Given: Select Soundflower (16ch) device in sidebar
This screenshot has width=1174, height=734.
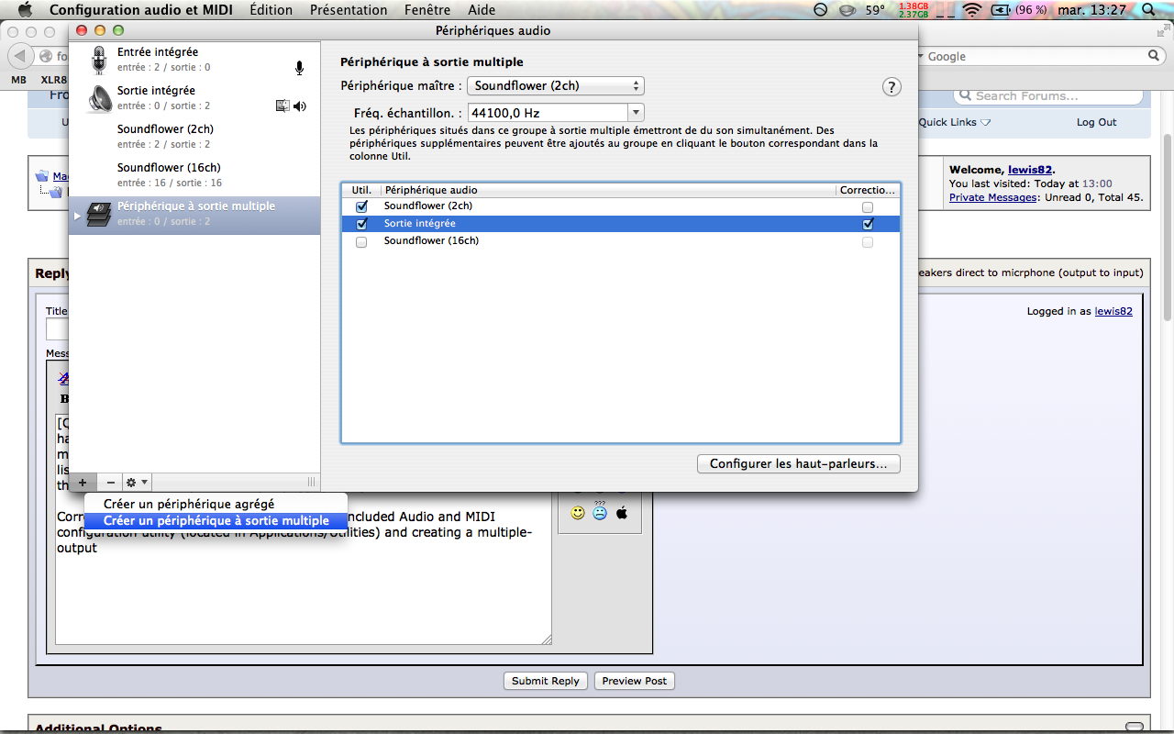Looking at the screenshot, I should coord(194,175).
